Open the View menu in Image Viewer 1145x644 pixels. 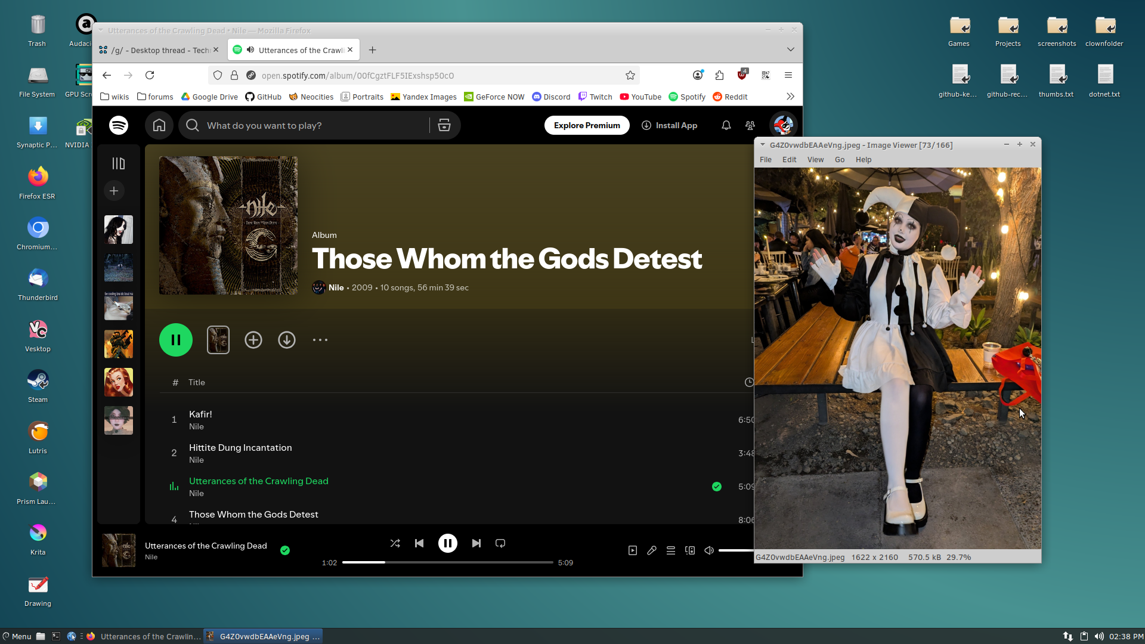pyautogui.click(x=815, y=160)
